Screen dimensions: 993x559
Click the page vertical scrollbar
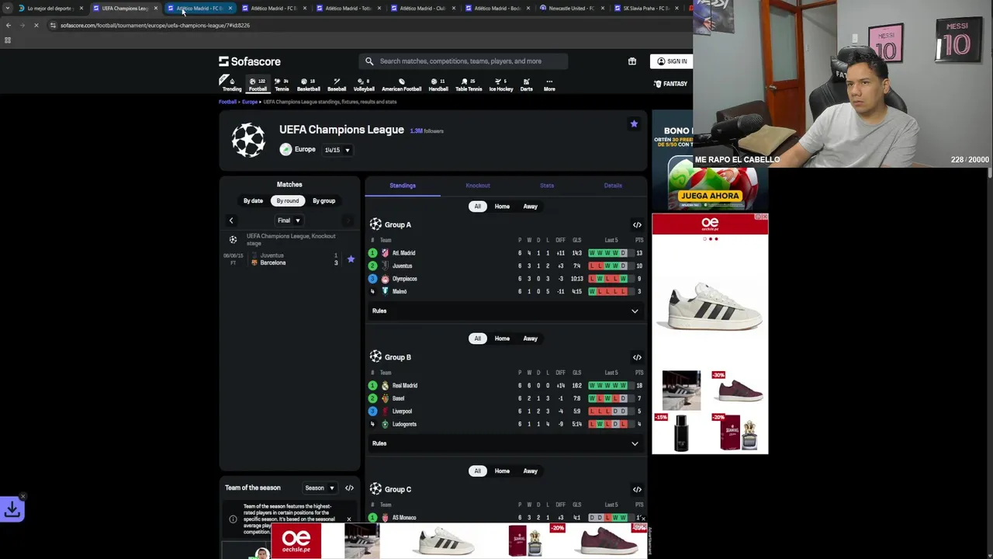coord(989,172)
